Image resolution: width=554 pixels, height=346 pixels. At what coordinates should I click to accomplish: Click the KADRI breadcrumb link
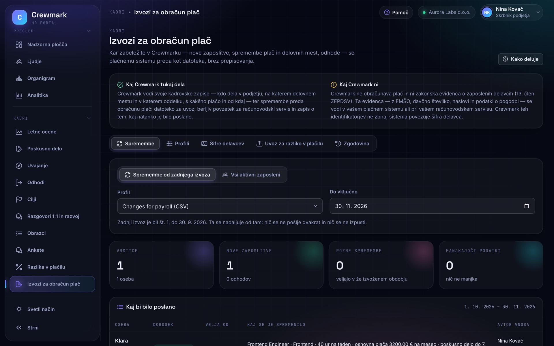coord(117,12)
